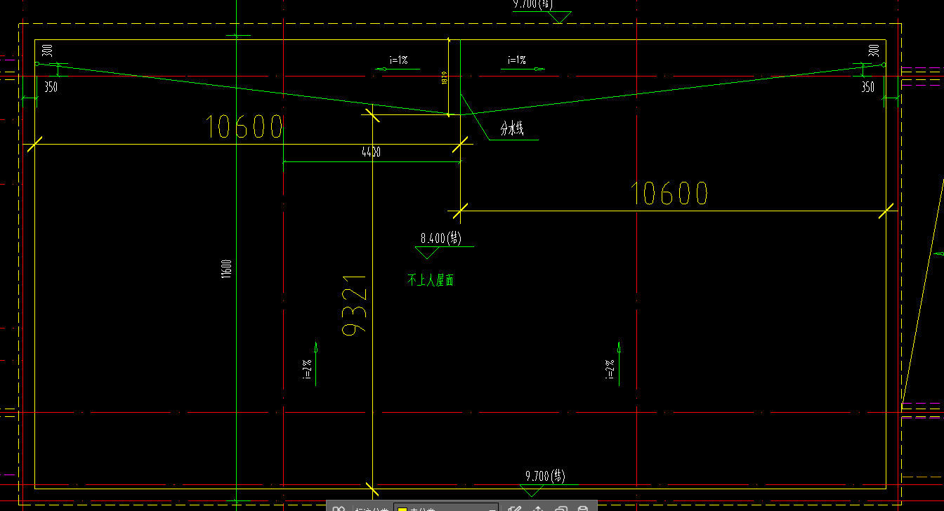Select the 350 dimension at the right edge
The image size is (944, 511).
tap(868, 88)
